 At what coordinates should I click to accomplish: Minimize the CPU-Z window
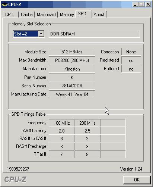135,4
